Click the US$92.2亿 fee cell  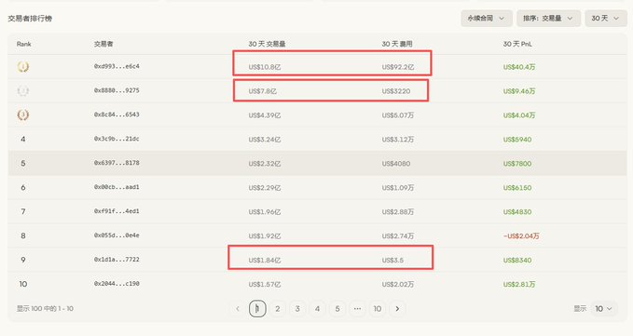(398, 67)
